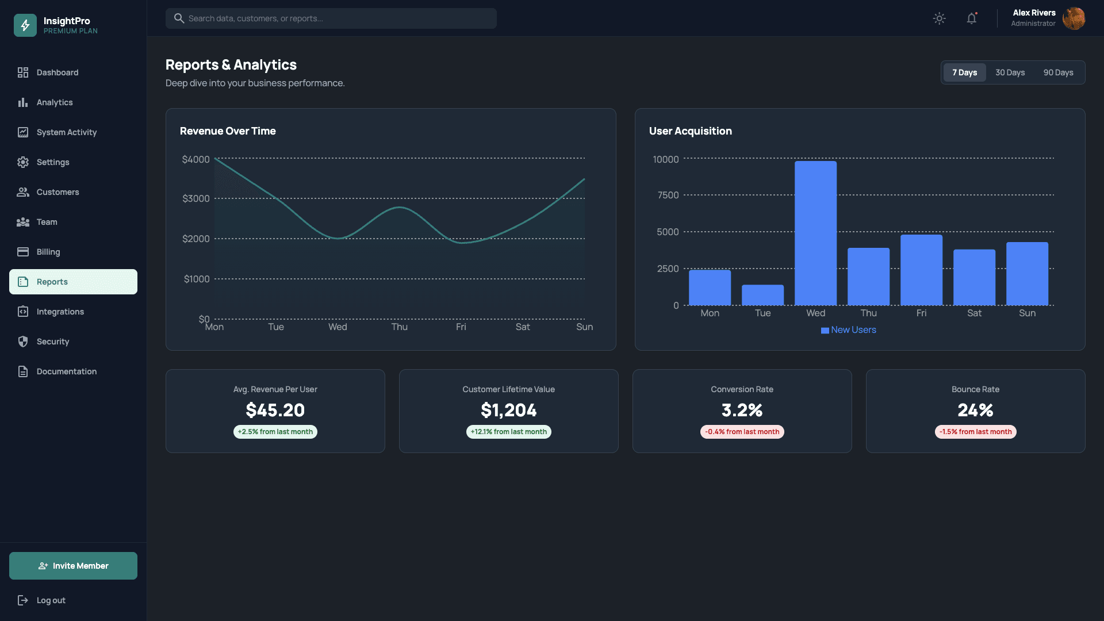Viewport: 1104px width, 621px height.
Task: Click the green +2.5% change badge
Action: click(x=275, y=431)
